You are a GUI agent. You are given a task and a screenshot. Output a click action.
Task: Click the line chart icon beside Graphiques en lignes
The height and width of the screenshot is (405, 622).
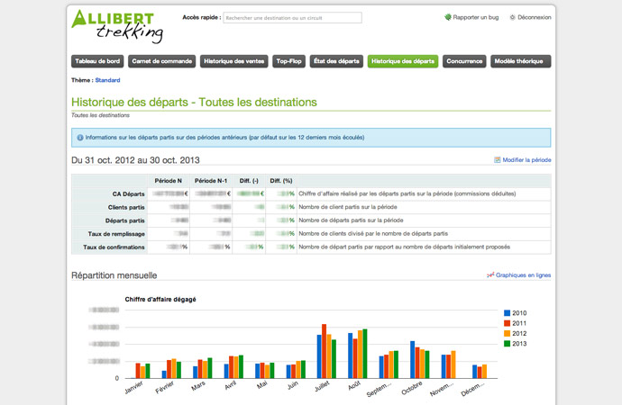490,275
